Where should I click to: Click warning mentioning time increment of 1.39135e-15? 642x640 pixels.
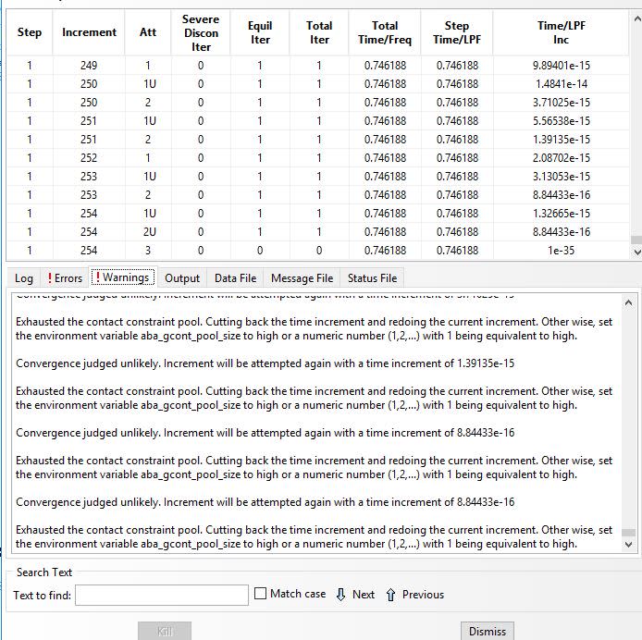click(x=265, y=363)
